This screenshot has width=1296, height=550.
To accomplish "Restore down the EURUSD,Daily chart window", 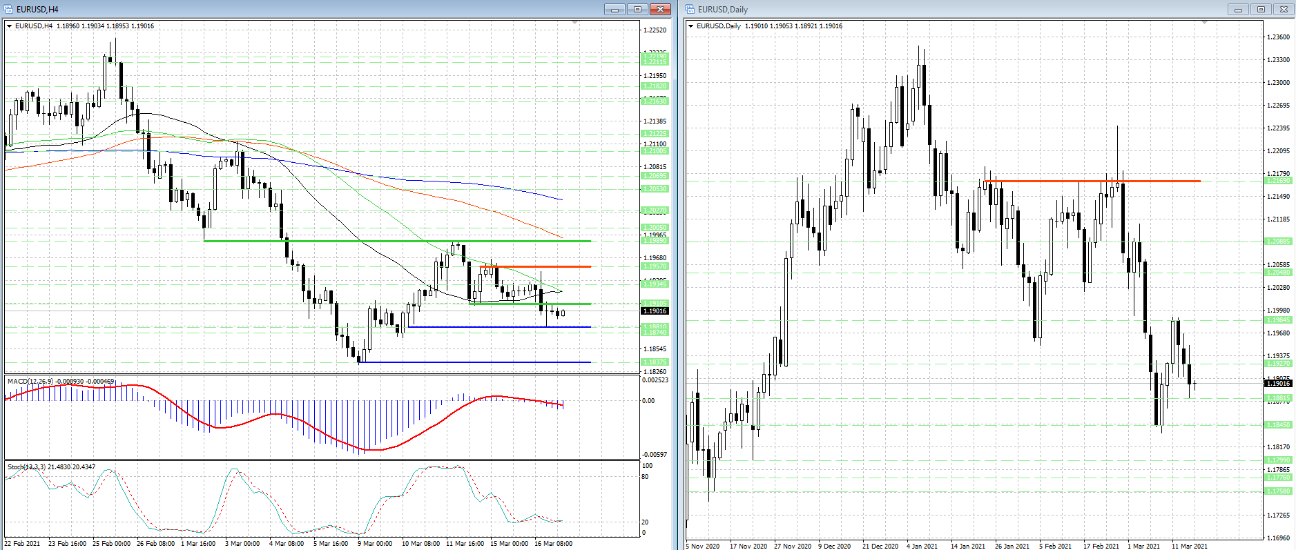I will [1261, 9].
